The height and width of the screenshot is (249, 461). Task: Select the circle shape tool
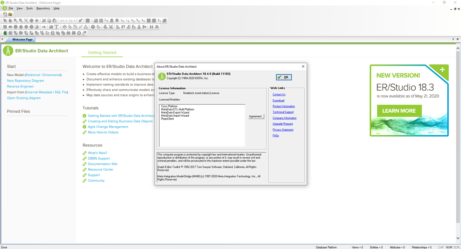pos(15,27)
